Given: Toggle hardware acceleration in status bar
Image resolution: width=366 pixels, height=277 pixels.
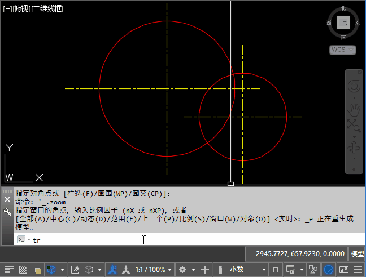Looking at the screenshot, I should (x=329, y=270).
